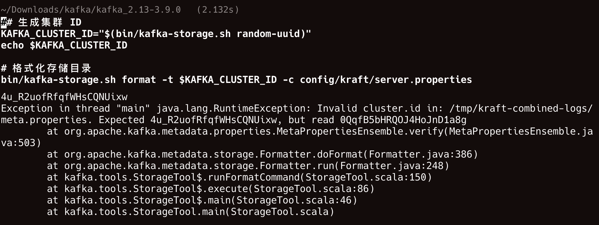Click the Formatter.run stack frame line
This screenshot has width=599, height=225.
248,166
